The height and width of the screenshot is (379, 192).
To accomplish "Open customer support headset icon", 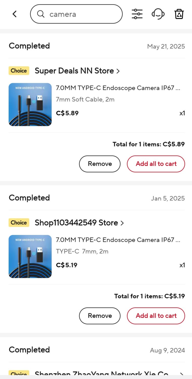I will pos(158,14).
